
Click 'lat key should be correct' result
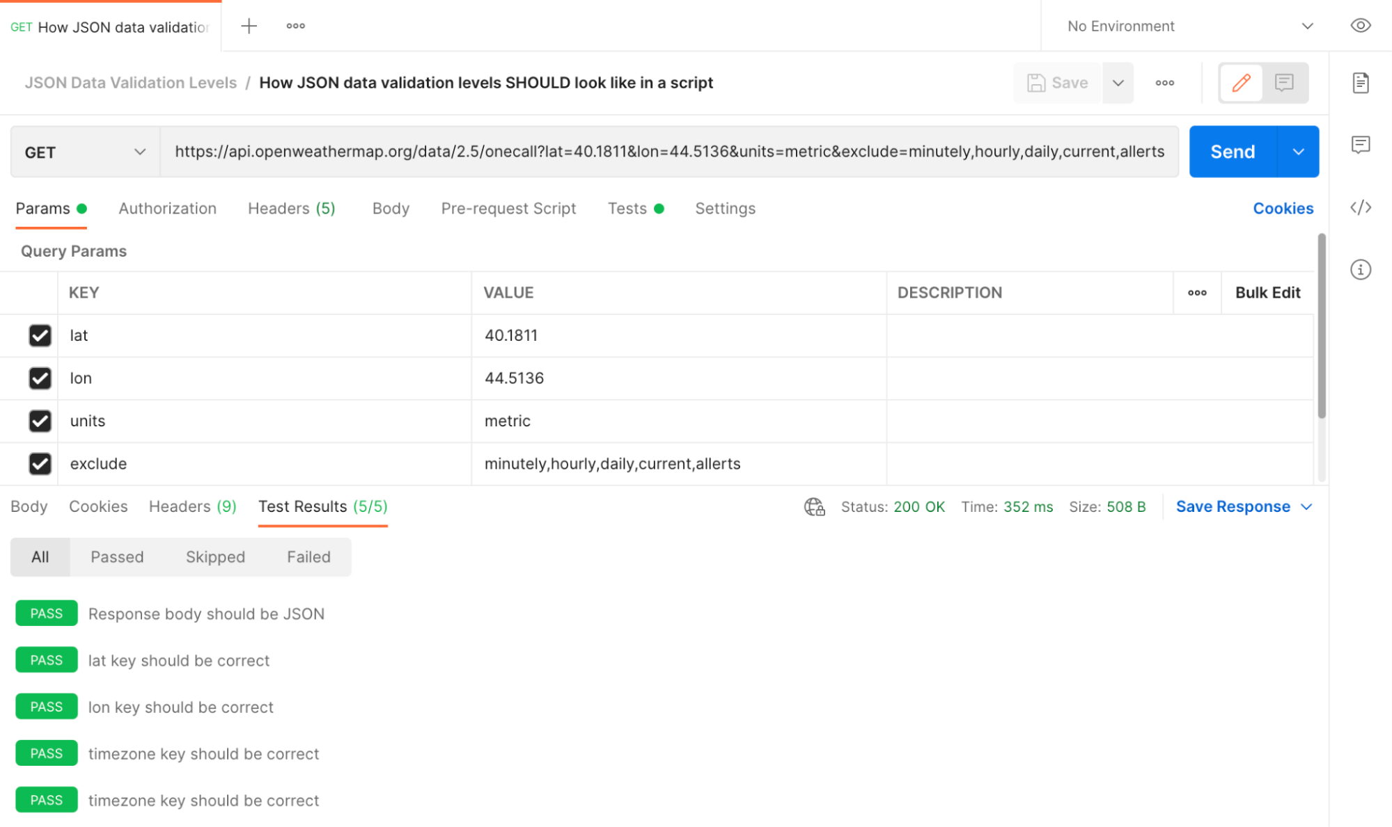(179, 661)
